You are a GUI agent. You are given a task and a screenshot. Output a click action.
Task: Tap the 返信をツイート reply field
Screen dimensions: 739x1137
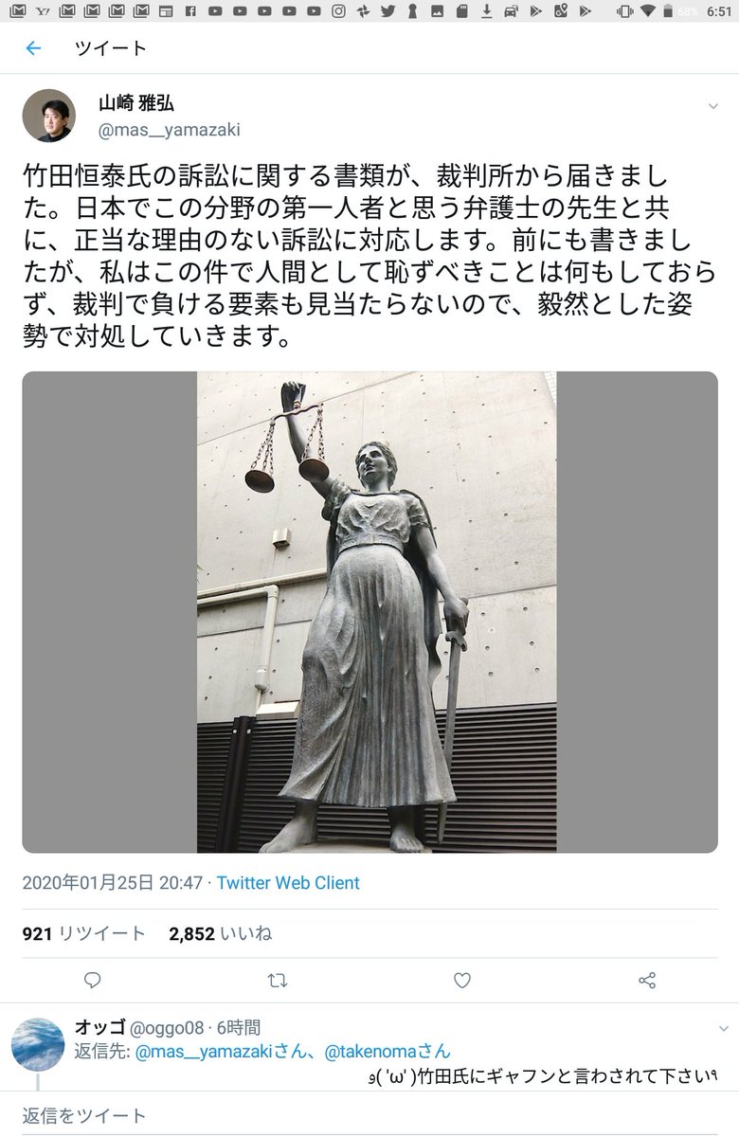coord(369,1115)
